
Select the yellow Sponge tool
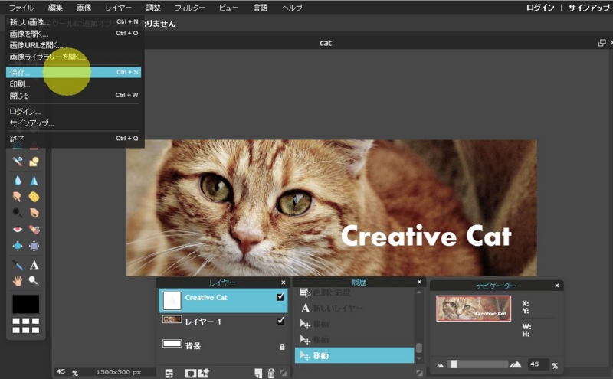34,197
